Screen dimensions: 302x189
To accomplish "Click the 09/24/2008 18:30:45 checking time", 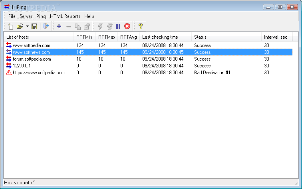I will [163, 52].
